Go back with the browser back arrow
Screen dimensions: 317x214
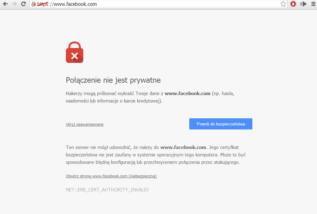(x=6, y=4)
